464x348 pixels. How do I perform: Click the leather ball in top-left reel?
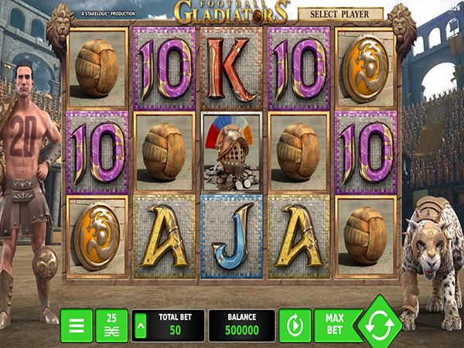[97, 69]
